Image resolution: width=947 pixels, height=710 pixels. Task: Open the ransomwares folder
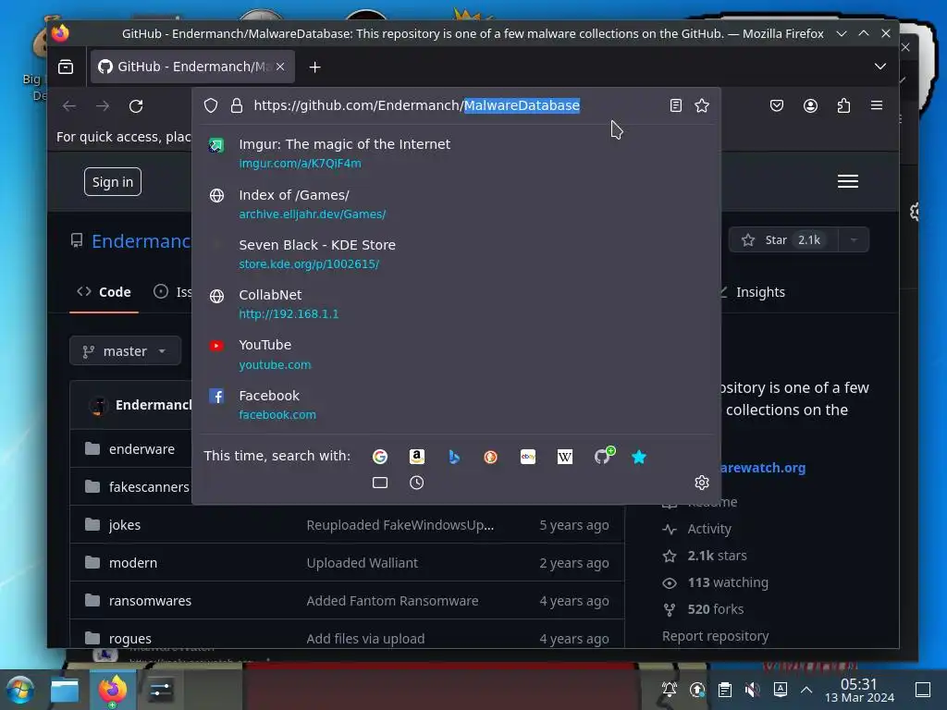150,601
